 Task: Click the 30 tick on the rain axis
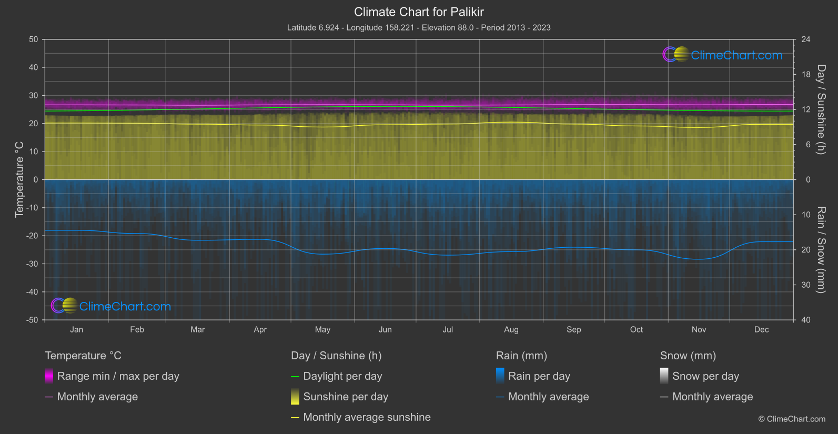[805, 285]
